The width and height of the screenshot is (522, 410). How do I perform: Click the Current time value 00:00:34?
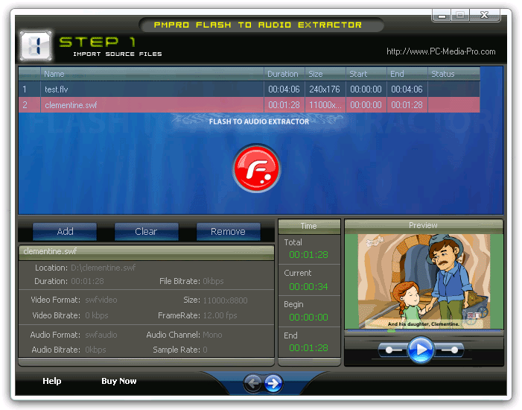308,287
